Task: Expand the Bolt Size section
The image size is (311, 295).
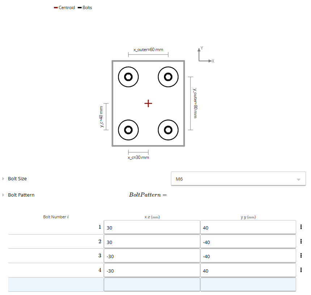Action: click(x=3, y=178)
